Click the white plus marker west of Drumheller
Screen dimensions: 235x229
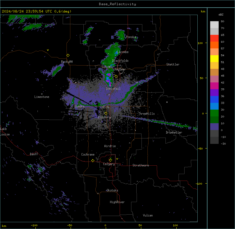click(x=167, y=102)
